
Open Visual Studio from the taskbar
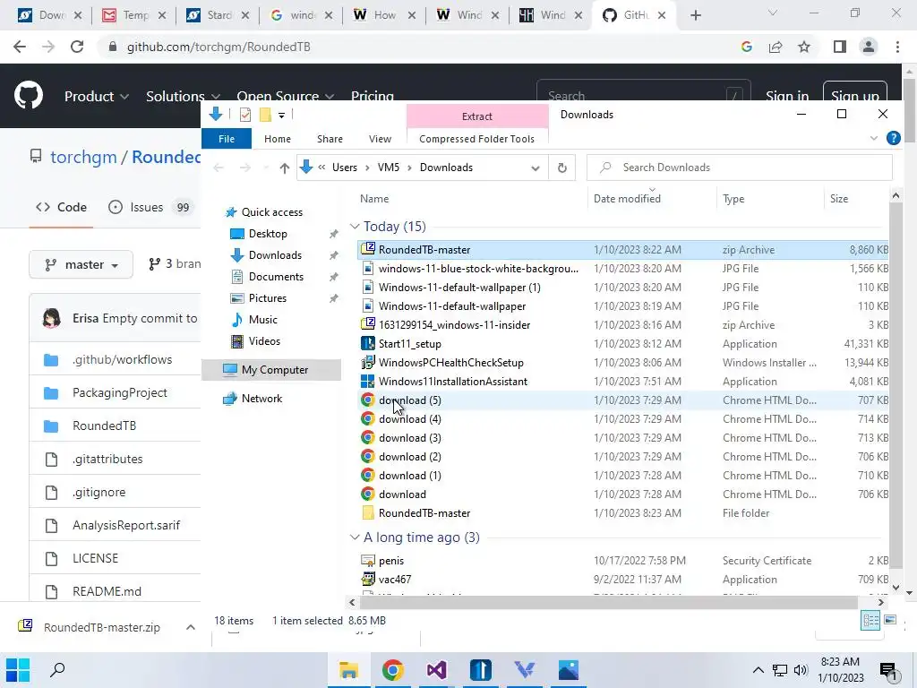437,670
